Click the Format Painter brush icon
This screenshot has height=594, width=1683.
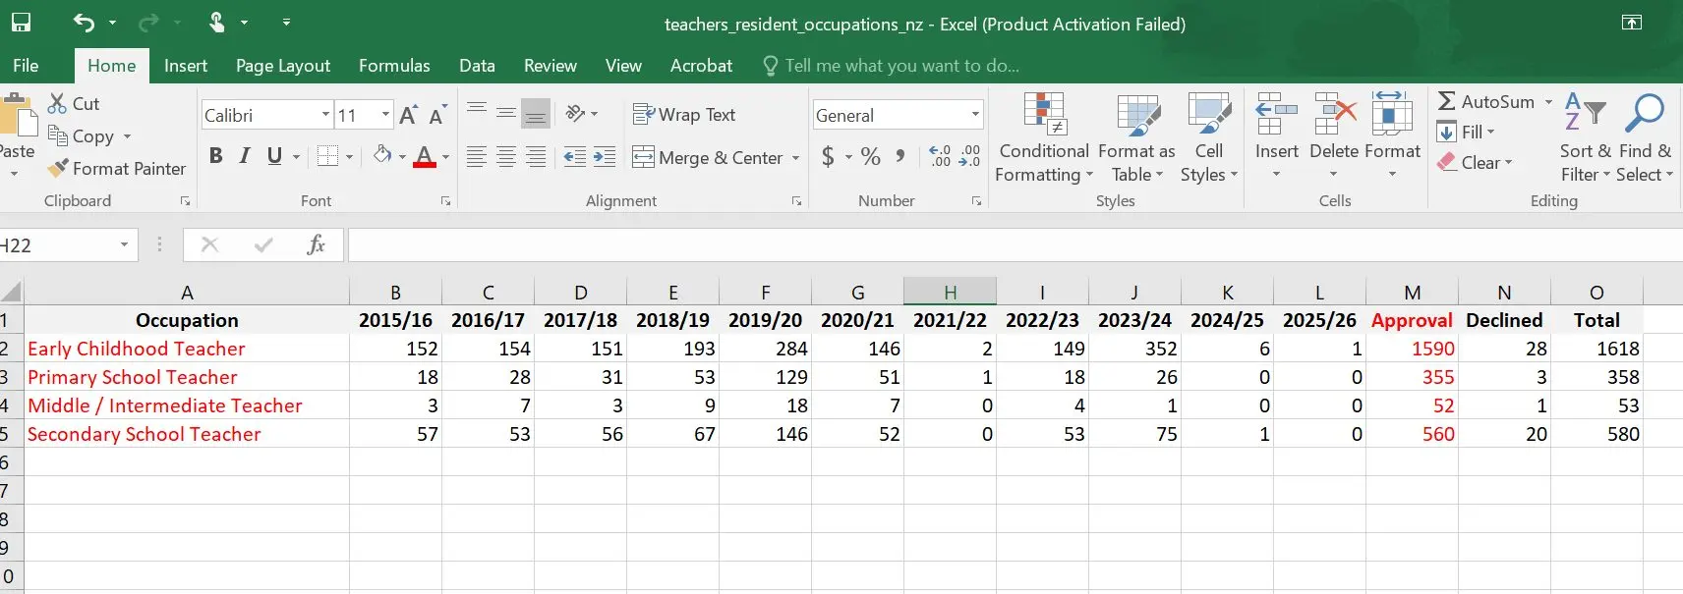(x=59, y=169)
